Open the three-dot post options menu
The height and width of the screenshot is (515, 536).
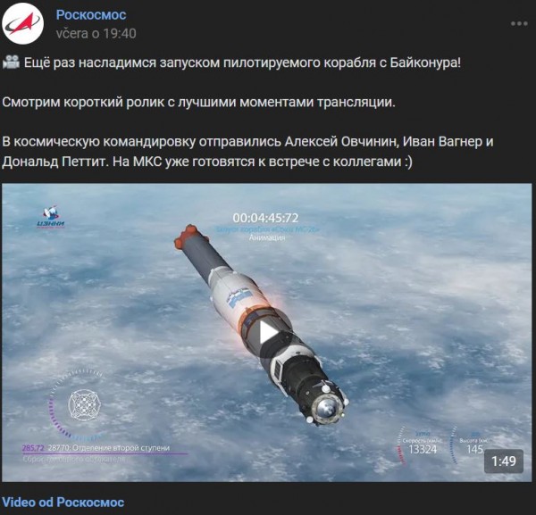pyautogui.click(x=519, y=23)
